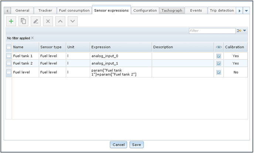This screenshot has width=254, height=153.
Task: Select the Sensor expressions tab
Action: pyautogui.click(x=111, y=10)
